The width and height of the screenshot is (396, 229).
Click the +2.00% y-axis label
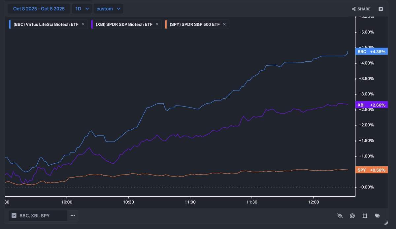point(367,125)
